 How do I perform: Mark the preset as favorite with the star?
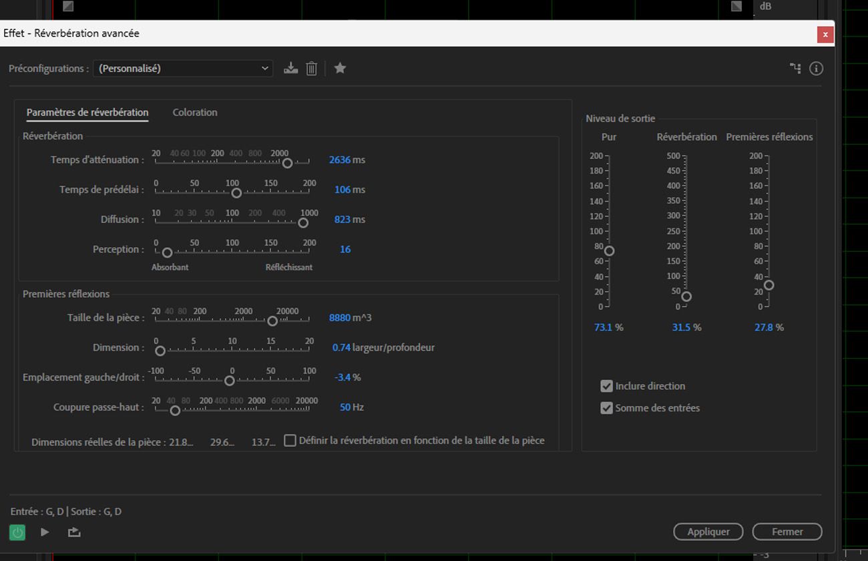pos(340,68)
